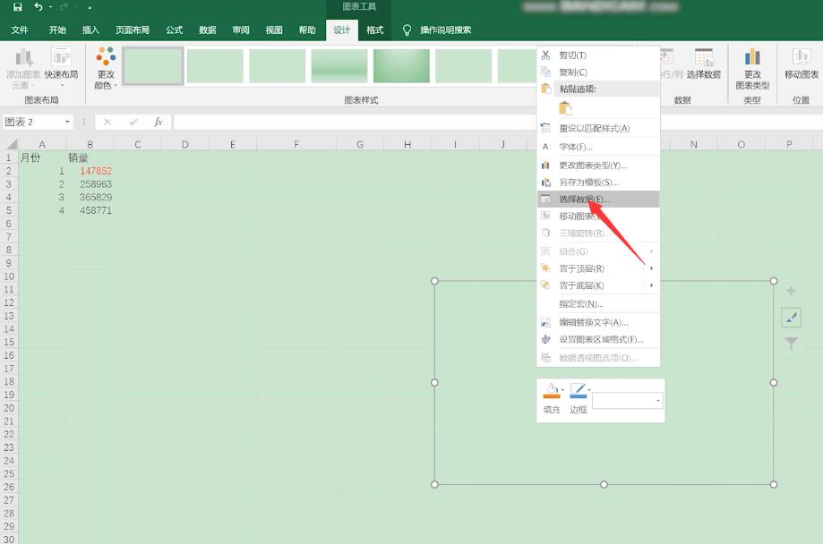The image size is (823, 544).
Task: Choose Save as Template menu item
Action: click(x=598, y=182)
